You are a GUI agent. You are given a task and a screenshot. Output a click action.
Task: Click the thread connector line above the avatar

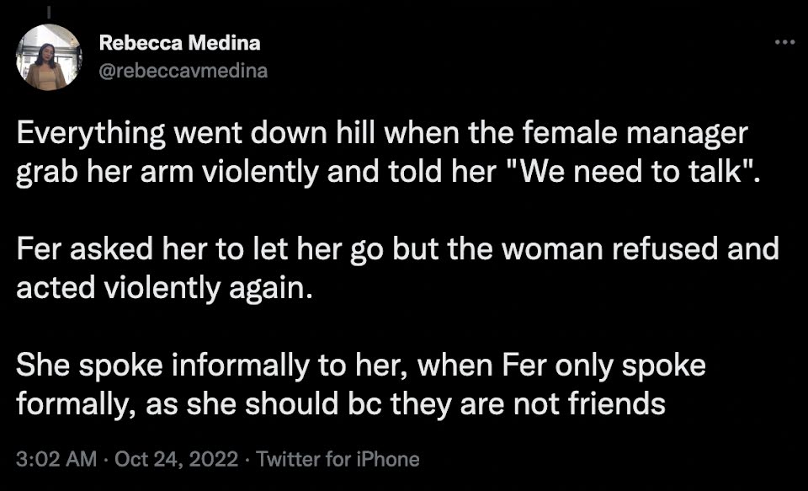tap(49, 11)
